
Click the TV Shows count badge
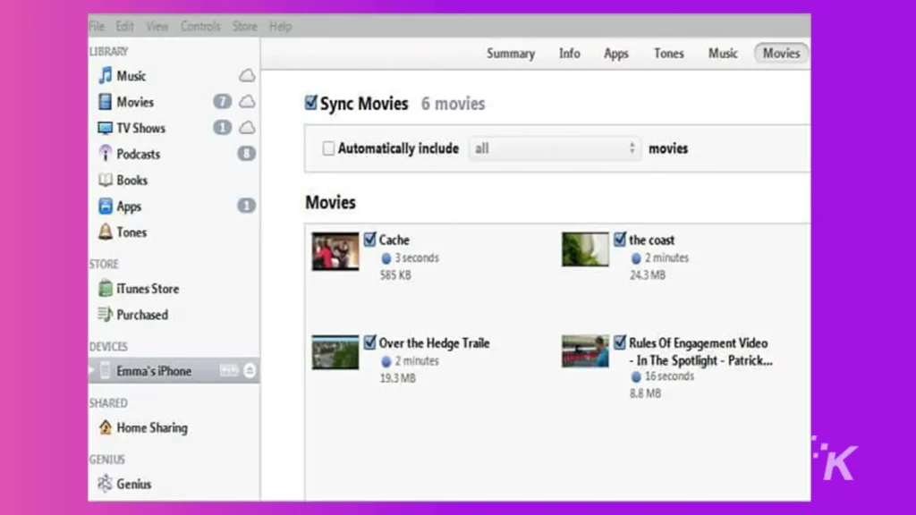tap(222, 127)
